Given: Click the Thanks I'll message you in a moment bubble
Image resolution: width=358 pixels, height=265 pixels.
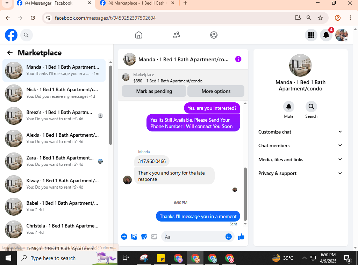Looking at the screenshot, I should click(x=198, y=216).
